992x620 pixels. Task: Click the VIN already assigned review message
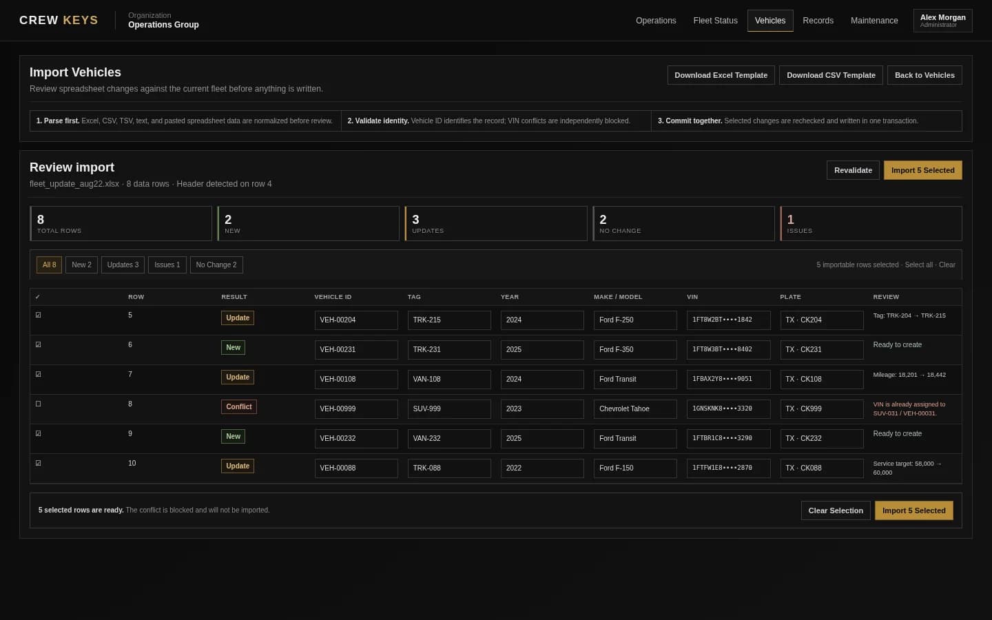pyautogui.click(x=909, y=409)
